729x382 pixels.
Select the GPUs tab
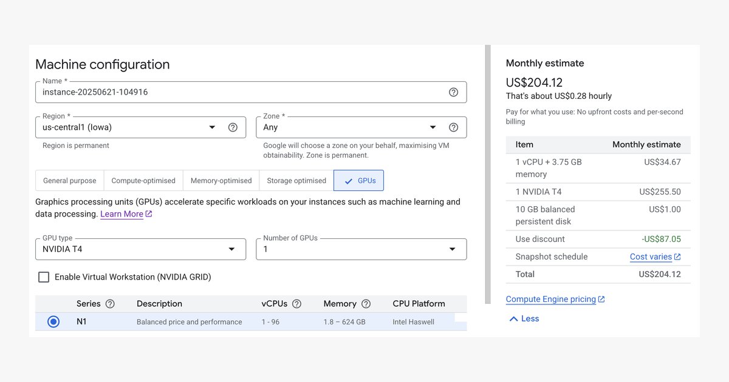pyautogui.click(x=358, y=181)
